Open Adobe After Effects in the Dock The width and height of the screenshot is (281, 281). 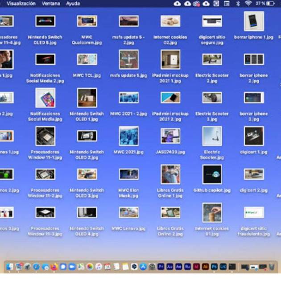point(179,267)
